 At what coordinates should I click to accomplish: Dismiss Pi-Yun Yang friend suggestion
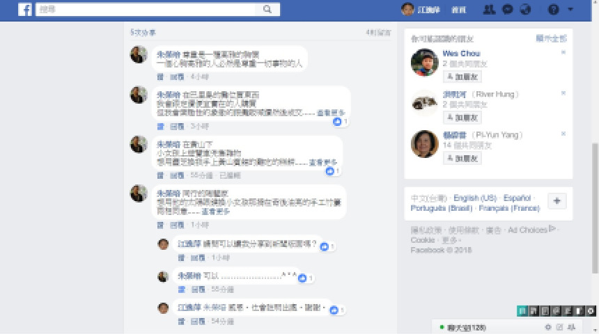pyautogui.click(x=563, y=134)
